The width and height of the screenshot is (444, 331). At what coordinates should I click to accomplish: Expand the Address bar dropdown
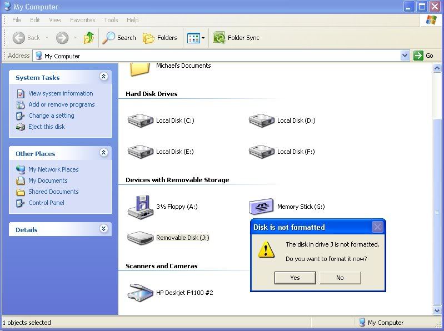click(405, 56)
